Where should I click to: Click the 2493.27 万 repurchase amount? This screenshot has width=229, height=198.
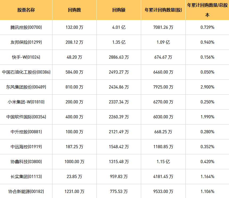pyautogui.click(x=119, y=72)
